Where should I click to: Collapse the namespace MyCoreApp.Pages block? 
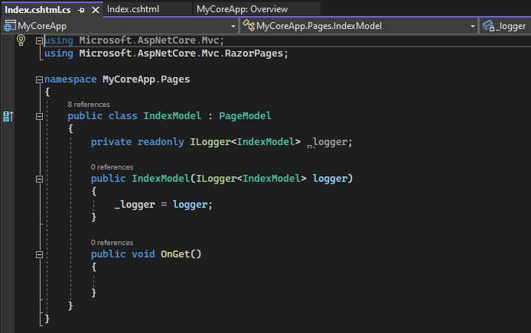[39, 79]
